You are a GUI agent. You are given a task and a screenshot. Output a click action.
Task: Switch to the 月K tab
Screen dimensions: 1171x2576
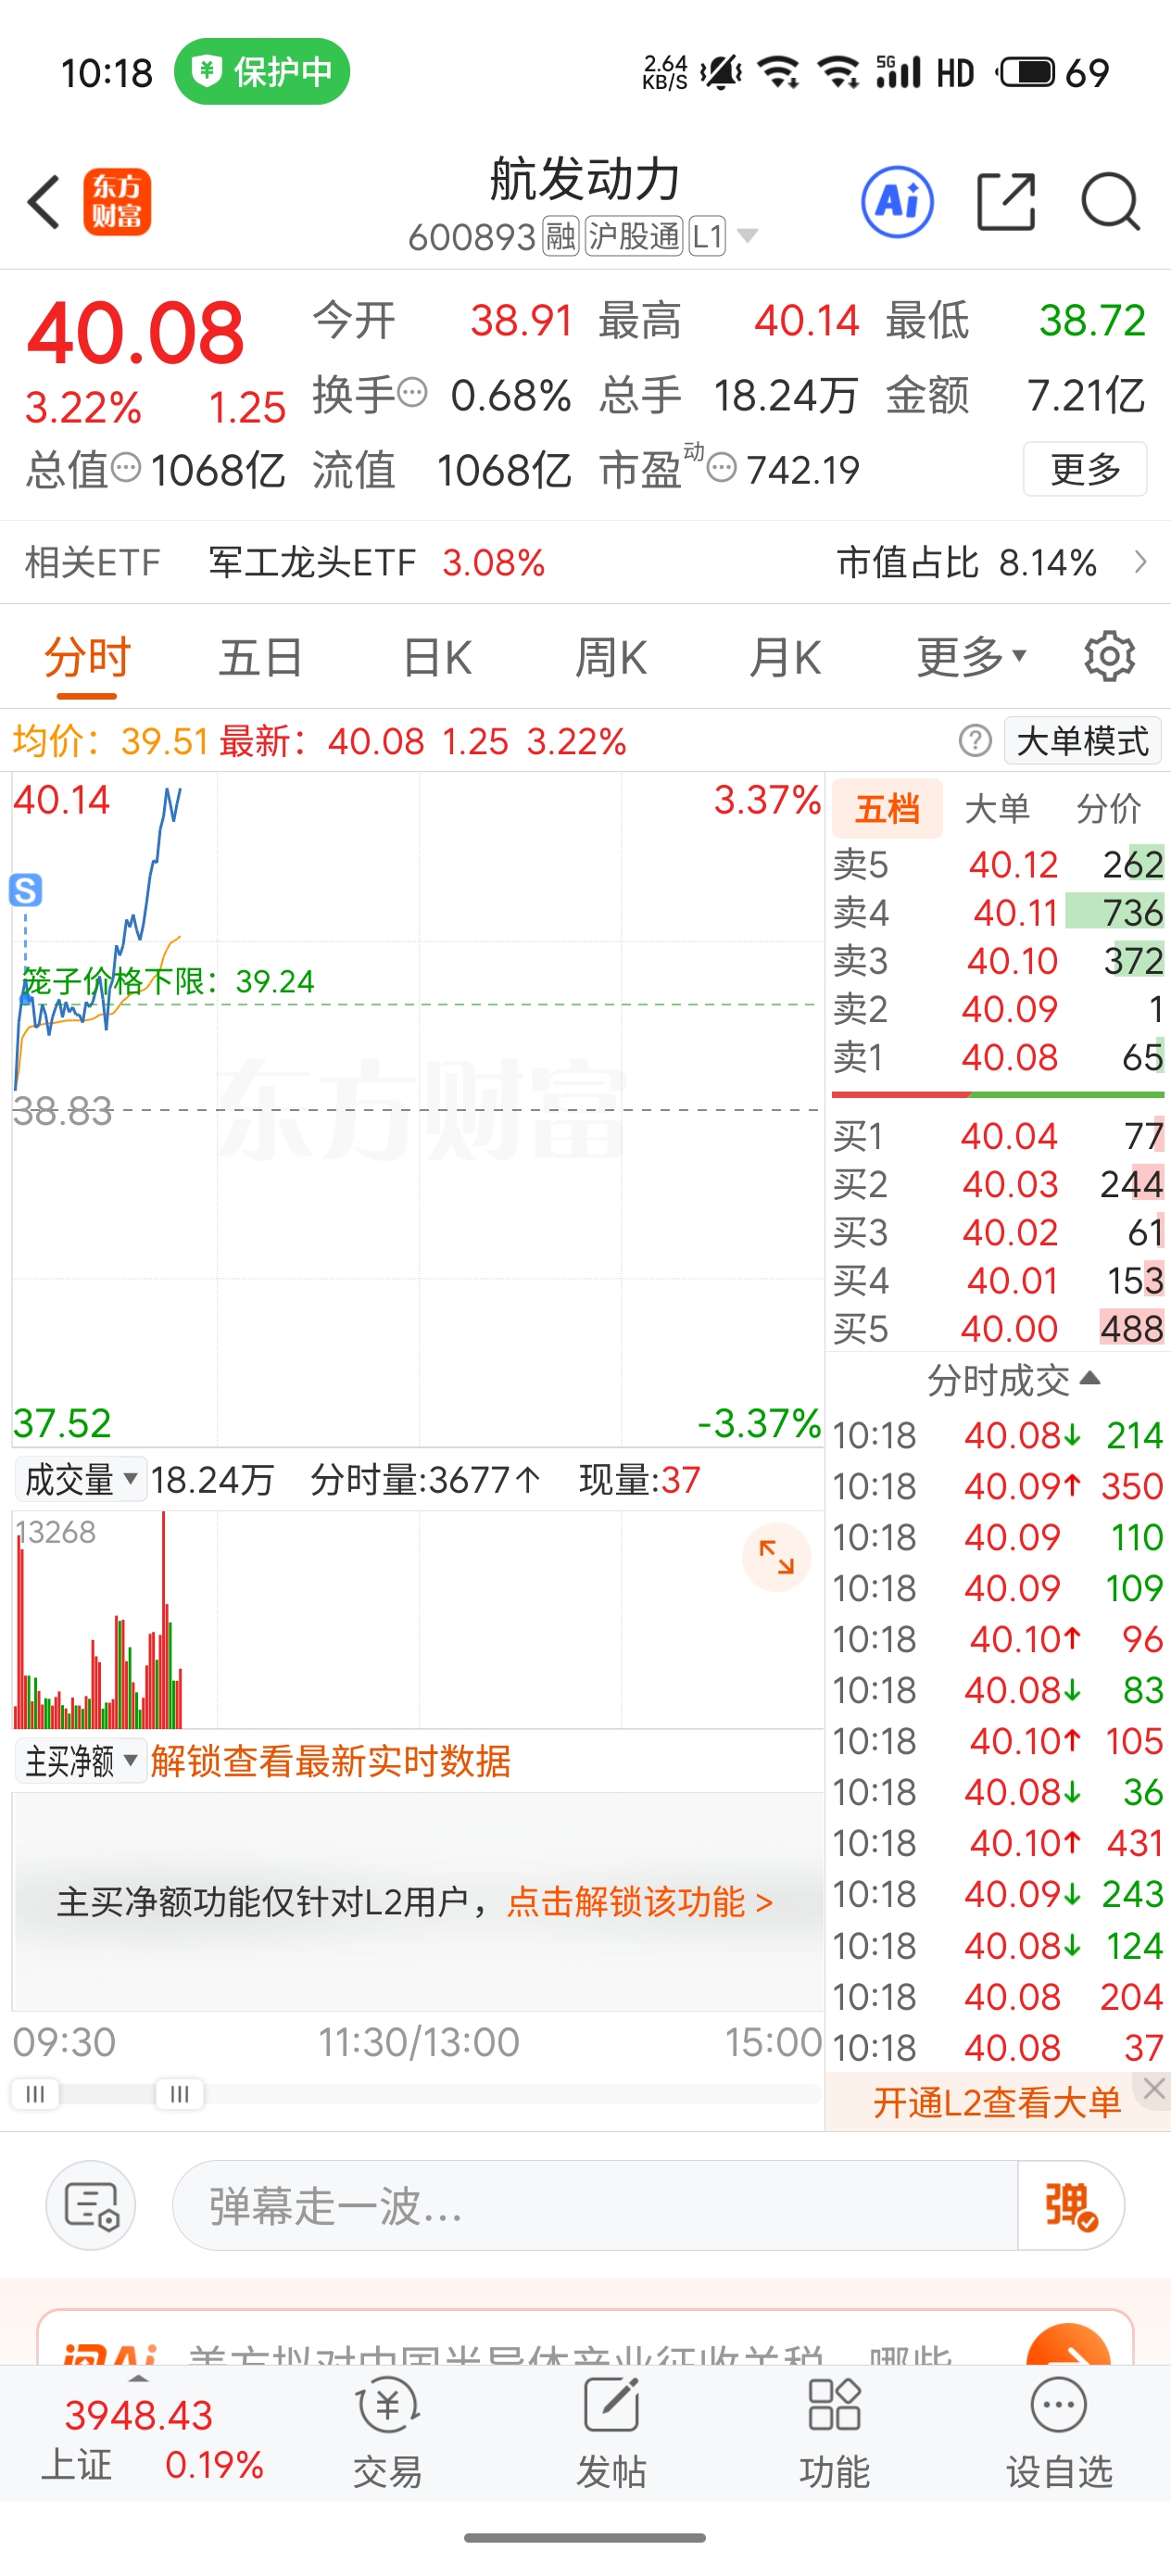785,657
